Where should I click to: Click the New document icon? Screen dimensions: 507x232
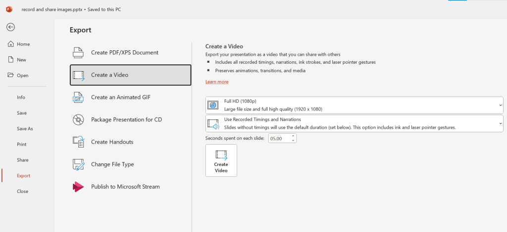(11, 60)
